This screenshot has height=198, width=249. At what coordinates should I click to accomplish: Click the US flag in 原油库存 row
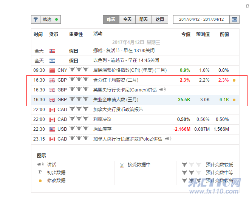coord(52,129)
